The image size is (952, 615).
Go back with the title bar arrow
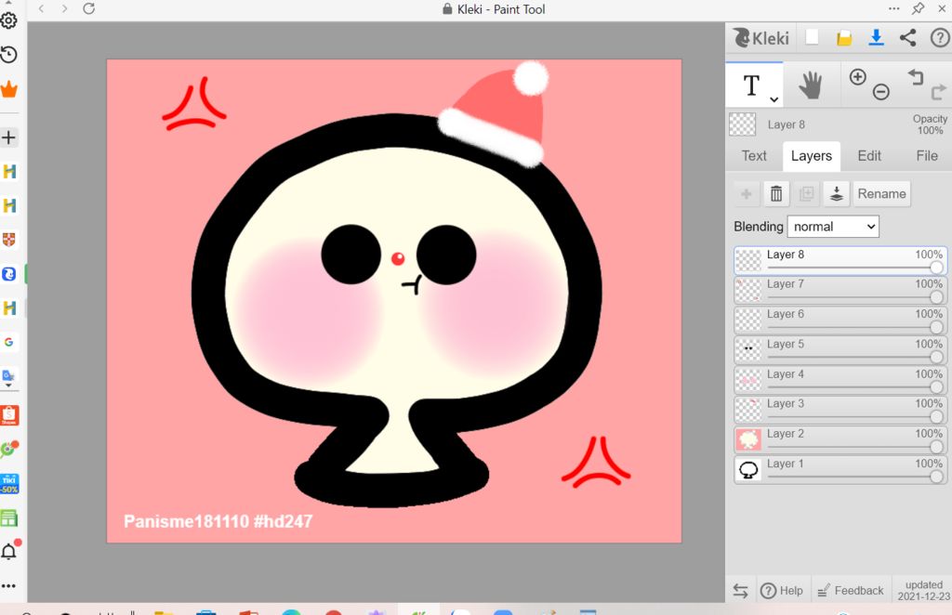pyautogui.click(x=41, y=8)
